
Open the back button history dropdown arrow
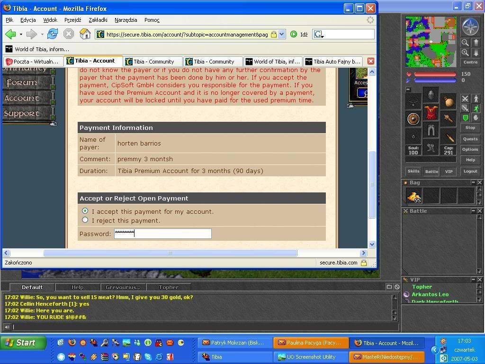click(21, 34)
